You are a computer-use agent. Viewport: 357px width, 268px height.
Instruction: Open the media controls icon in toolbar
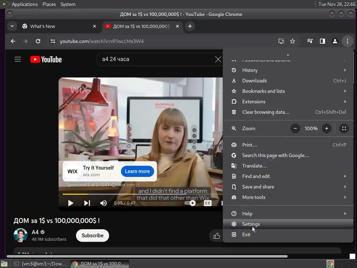(x=310, y=41)
